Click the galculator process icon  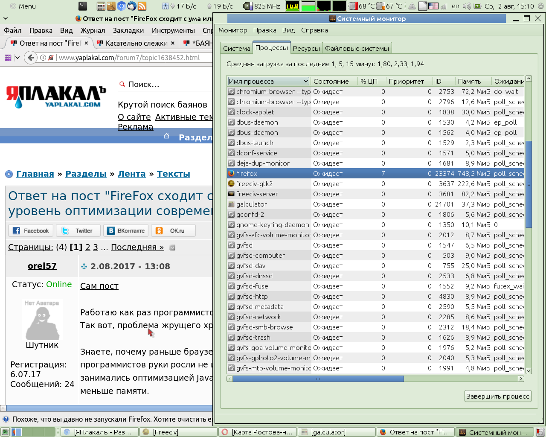(x=231, y=204)
